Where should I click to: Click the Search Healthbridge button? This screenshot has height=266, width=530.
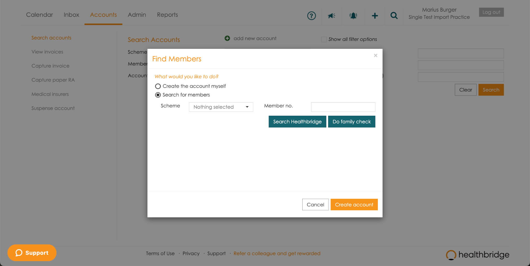tap(297, 122)
